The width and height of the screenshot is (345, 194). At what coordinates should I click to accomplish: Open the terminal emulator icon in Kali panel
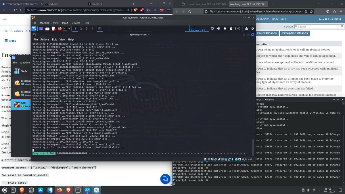click(x=65, y=28)
